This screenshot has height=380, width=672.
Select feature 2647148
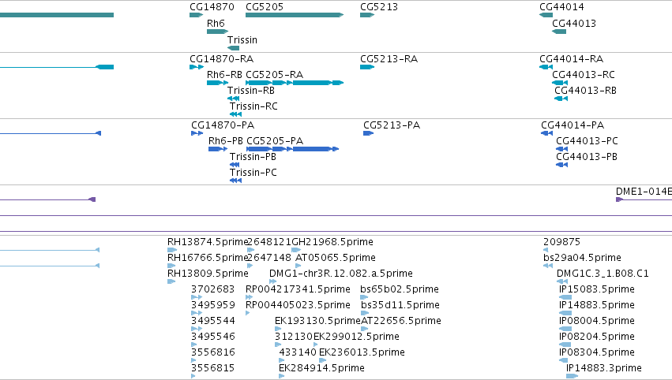click(269, 258)
